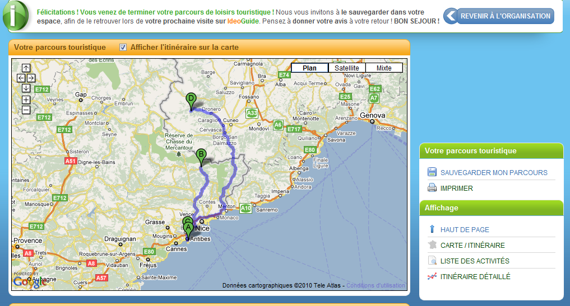Pan the map down arrow button

26,88
